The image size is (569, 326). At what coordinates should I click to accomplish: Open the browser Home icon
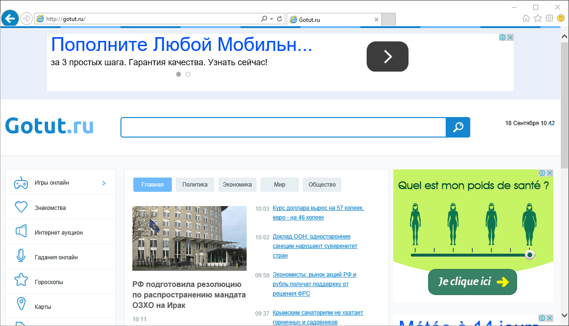[x=526, y=19]
